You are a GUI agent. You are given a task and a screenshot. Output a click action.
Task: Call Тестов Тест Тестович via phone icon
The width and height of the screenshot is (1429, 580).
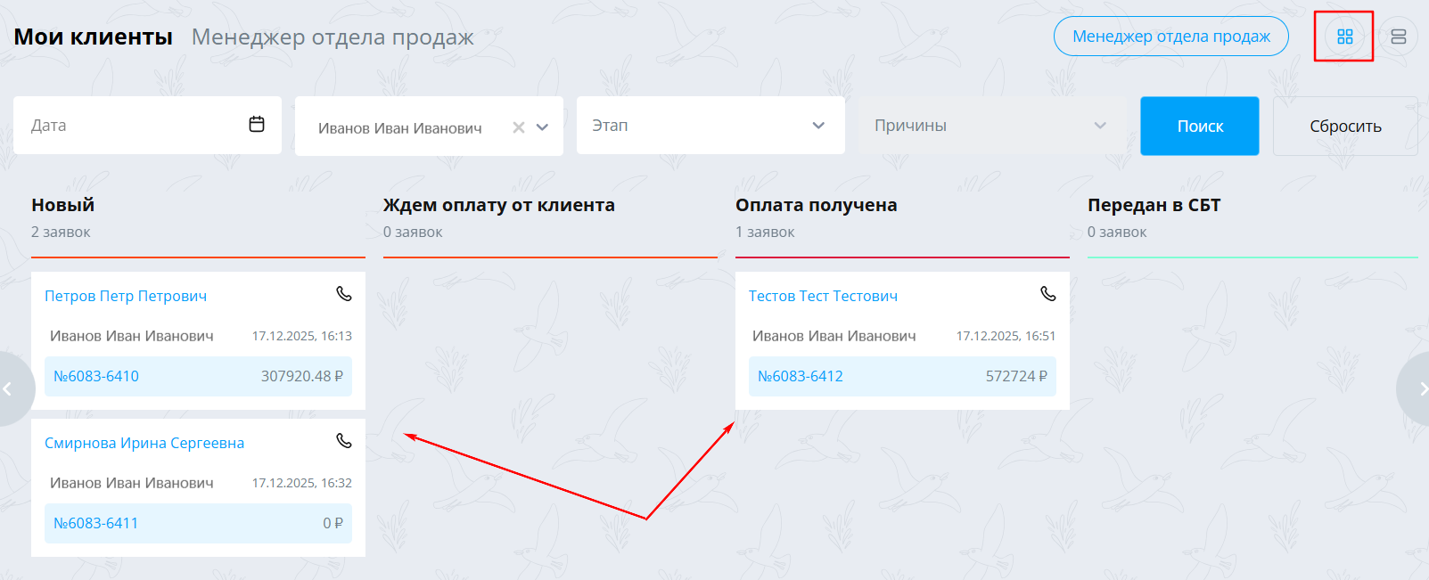coord(1048,294)
